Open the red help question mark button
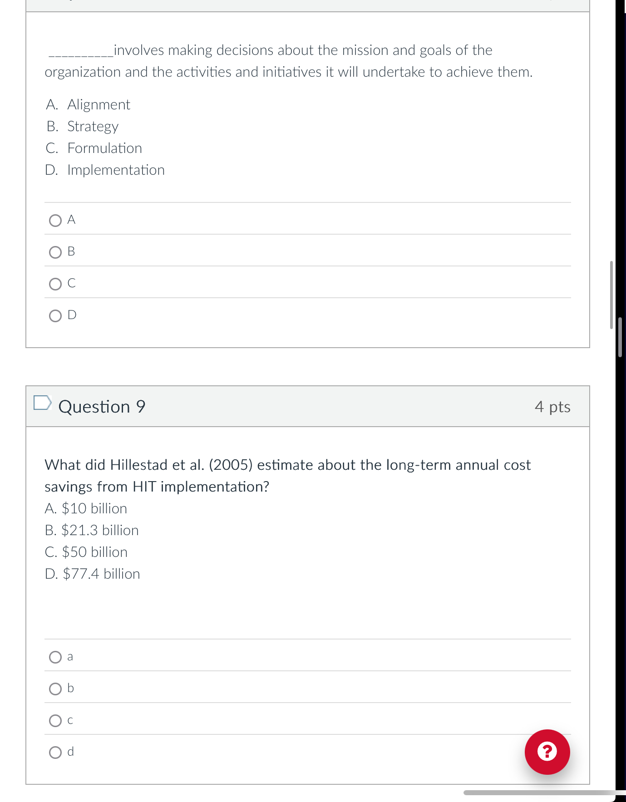Viewport: 626px width, 802px height. (x=547, y=752)
